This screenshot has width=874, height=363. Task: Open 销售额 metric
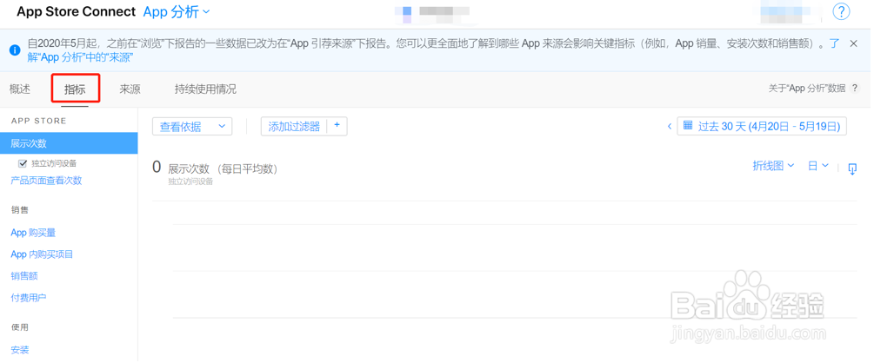coord(24,276)
